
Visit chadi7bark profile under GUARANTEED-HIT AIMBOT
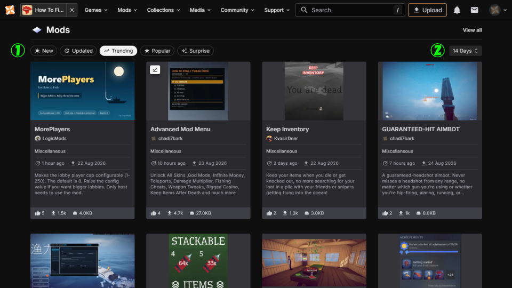tap(398, 139)
